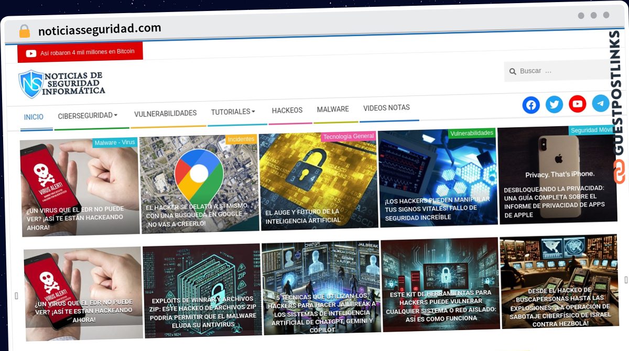Screen dimensions: 629x351
Task: Open the Videos Notas menu item
Action: (x=387, y=108)
